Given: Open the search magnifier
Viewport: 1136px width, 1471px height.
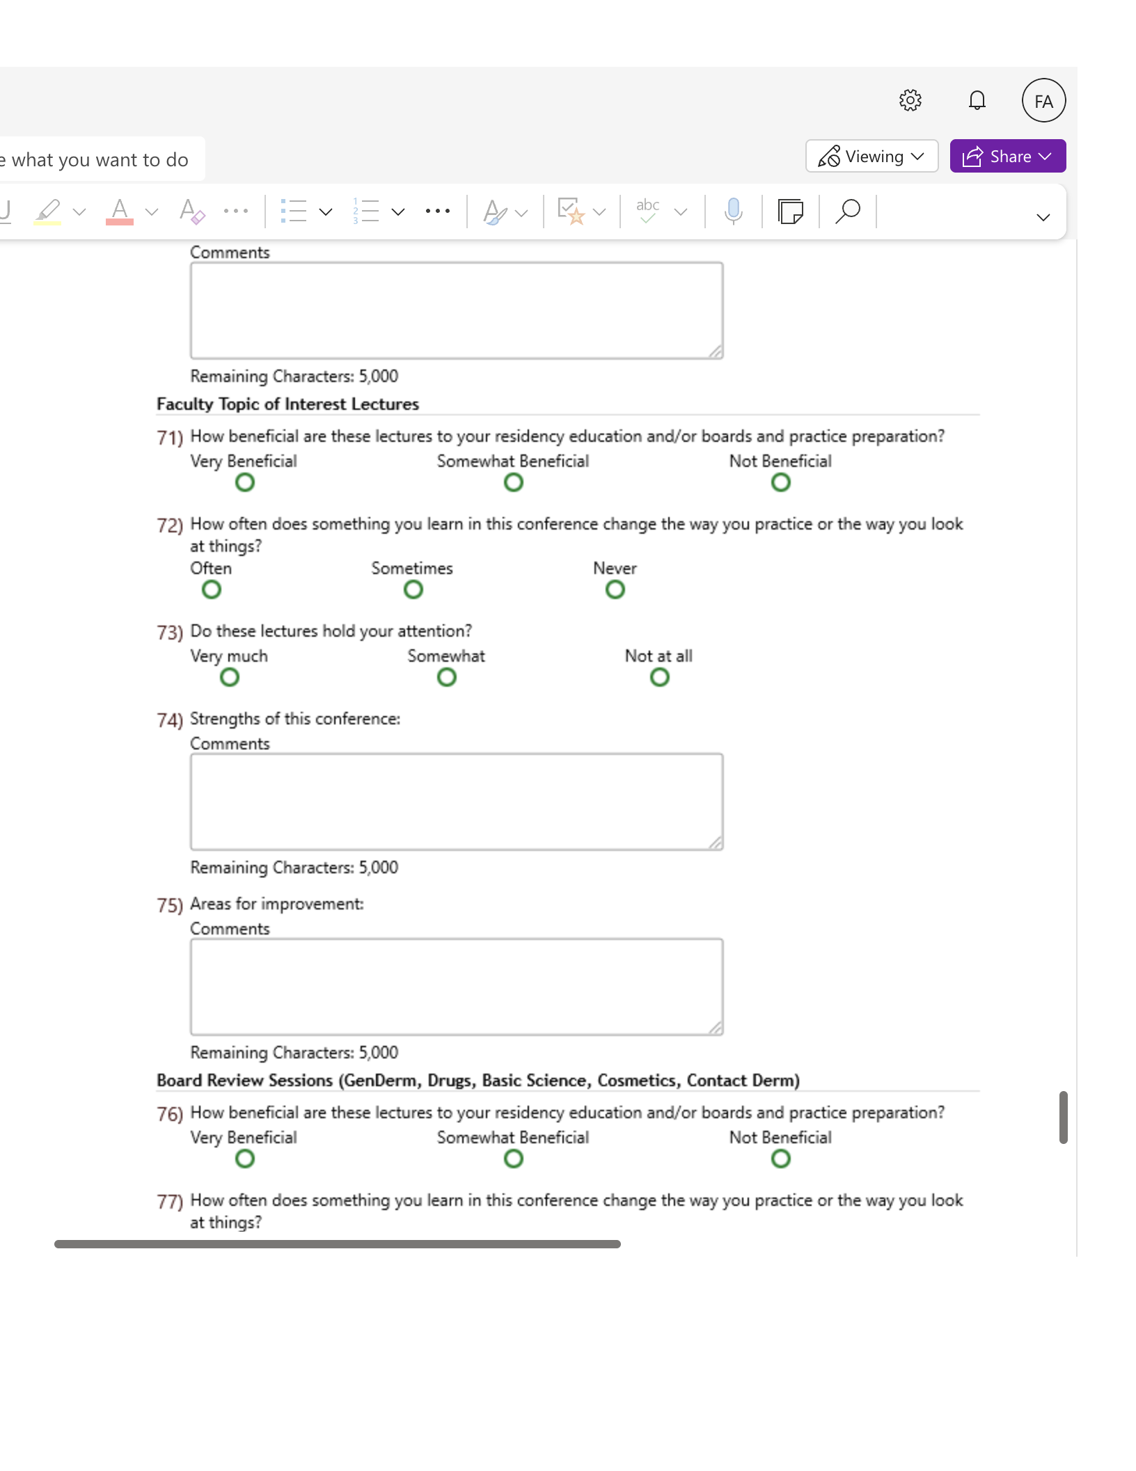Looking at the screenshot, I should click(x=848, y=211).
